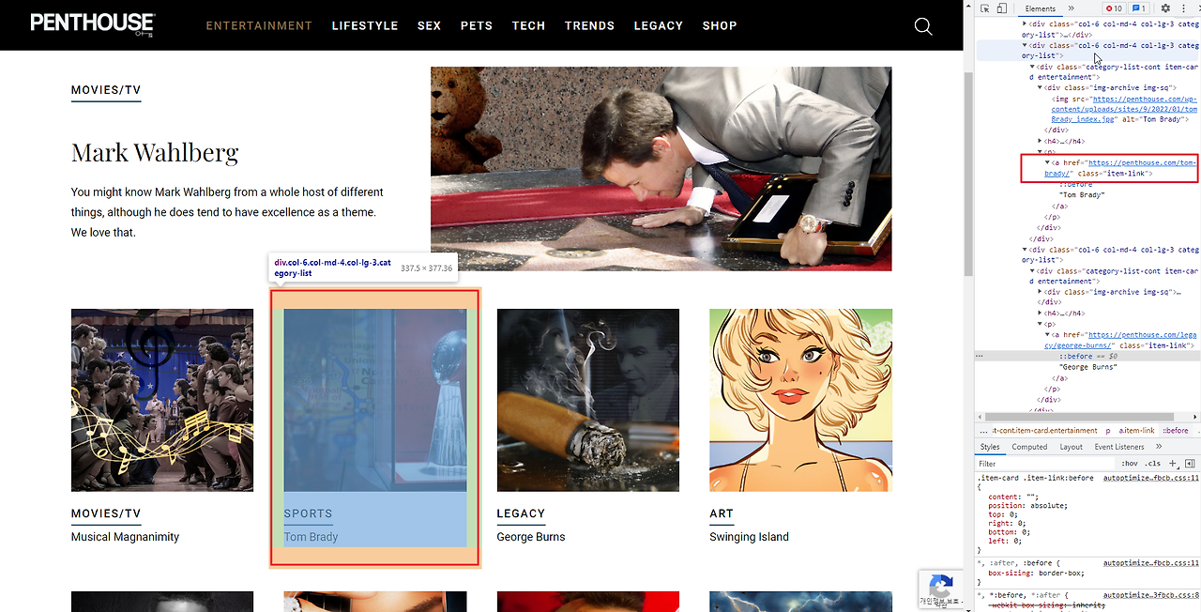Viewport: 1201px width, 612px height.
Task: Open the site search magnifier icon
Action: point(923,26)
